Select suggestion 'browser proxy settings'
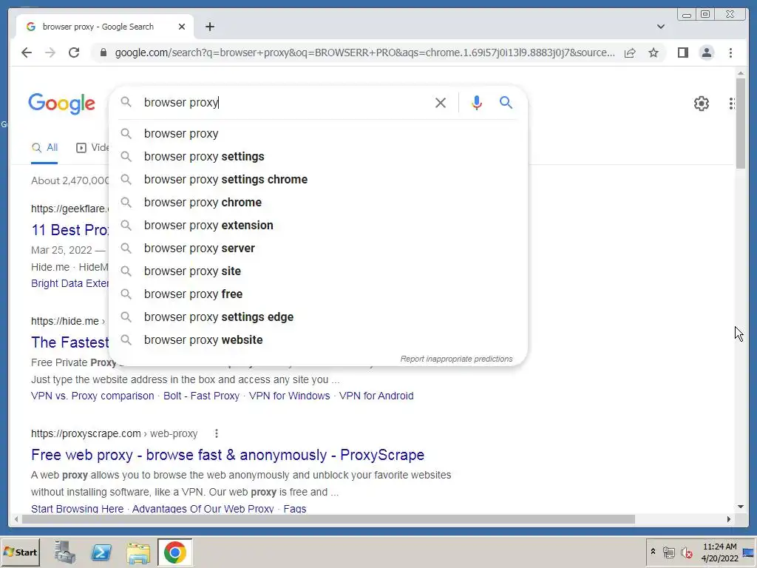The height and width of the screenshot is (568, 757). point(319,157)
